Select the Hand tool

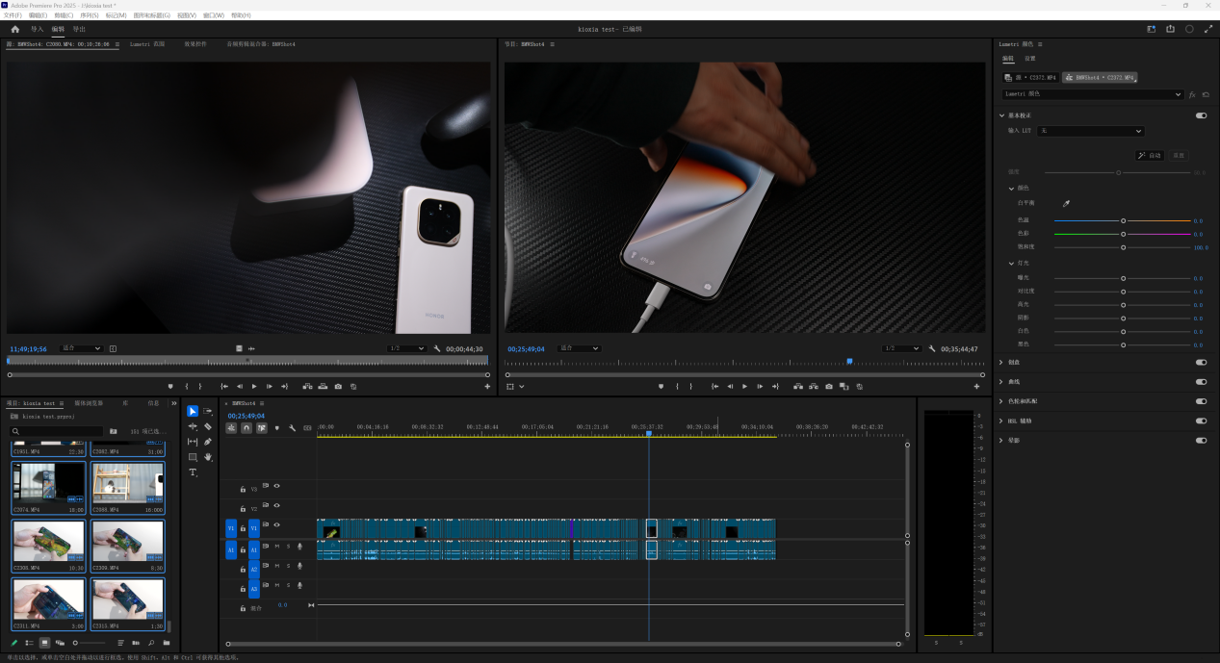click(x=208, y=457)
